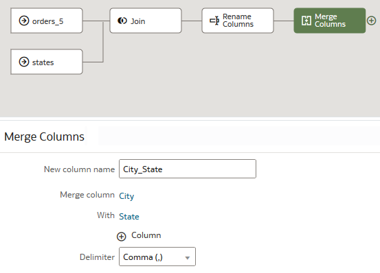Click the Merge Columns step icon
This screenshot has width=380, height=273.
coord(306,21)
